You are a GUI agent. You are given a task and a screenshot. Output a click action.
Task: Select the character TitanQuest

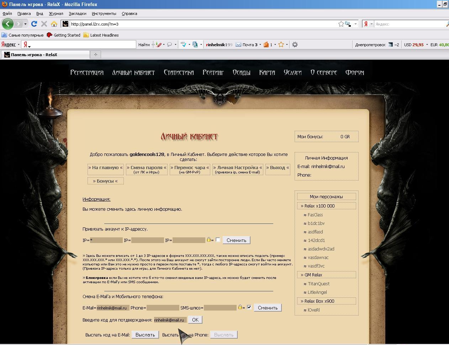pyautogui.click(x=318, y=284)
